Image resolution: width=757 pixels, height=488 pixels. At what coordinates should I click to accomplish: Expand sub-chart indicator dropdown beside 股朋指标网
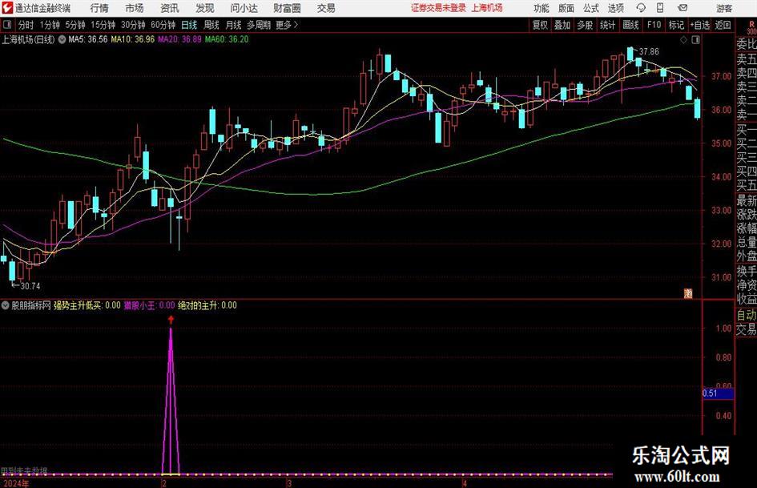(x=6, y=305)
